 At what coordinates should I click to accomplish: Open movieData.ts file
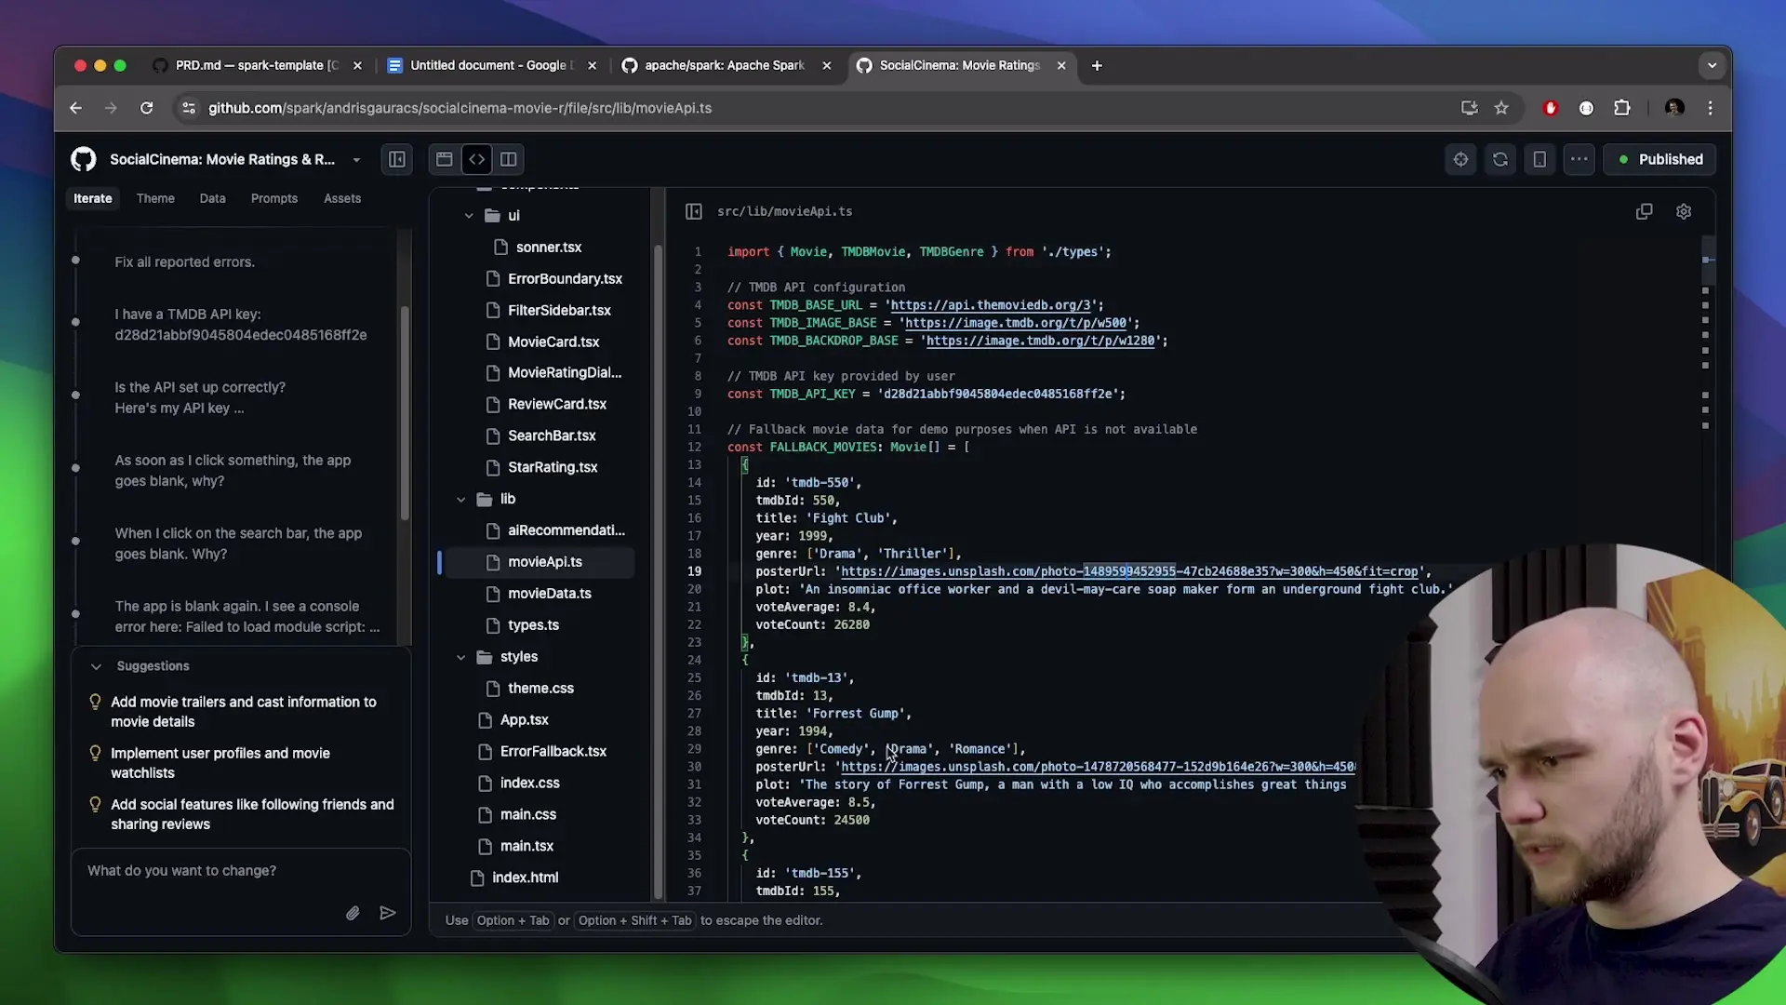549,594
